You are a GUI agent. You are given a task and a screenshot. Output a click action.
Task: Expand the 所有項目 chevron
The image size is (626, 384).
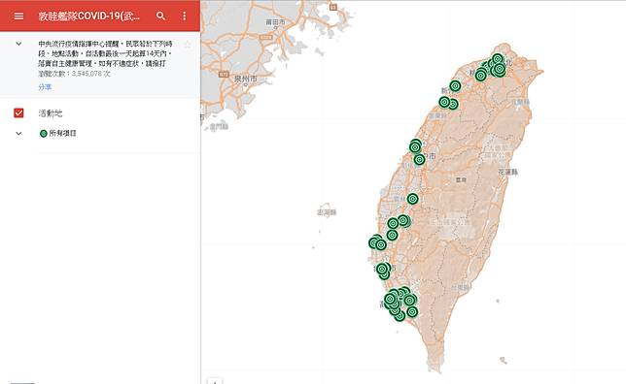pyautogui.click(x=18, y=134)
